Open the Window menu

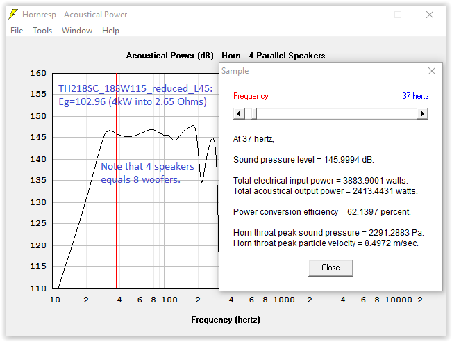[x=77, y=31]
